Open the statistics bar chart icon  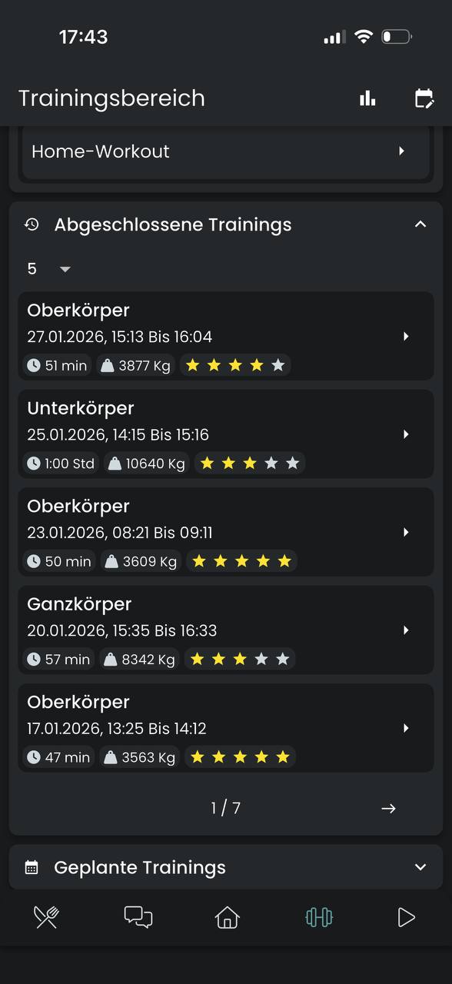367,98
